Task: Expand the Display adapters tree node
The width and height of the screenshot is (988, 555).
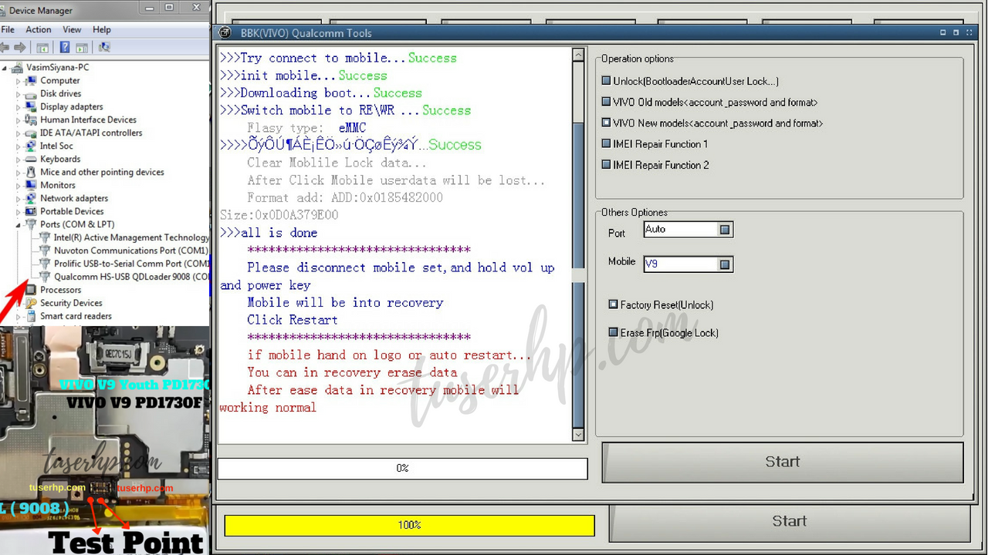Action: (19, 107)
